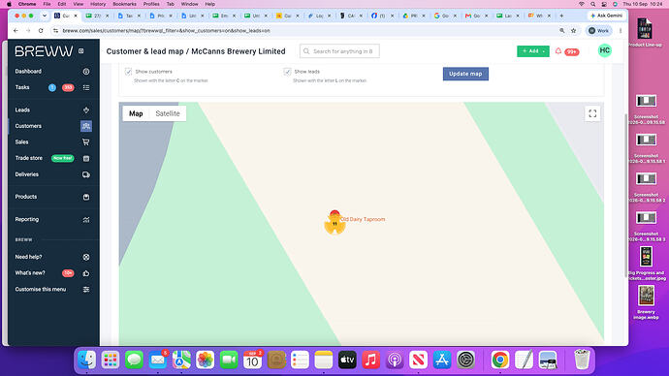Click the 99+ notifications badge
The image size is (669, 376).
pyautogui.click(x=572, y=52)
